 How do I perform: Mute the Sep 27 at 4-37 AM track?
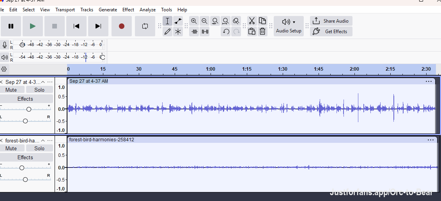pyautogui.click(x=11, y=90)
